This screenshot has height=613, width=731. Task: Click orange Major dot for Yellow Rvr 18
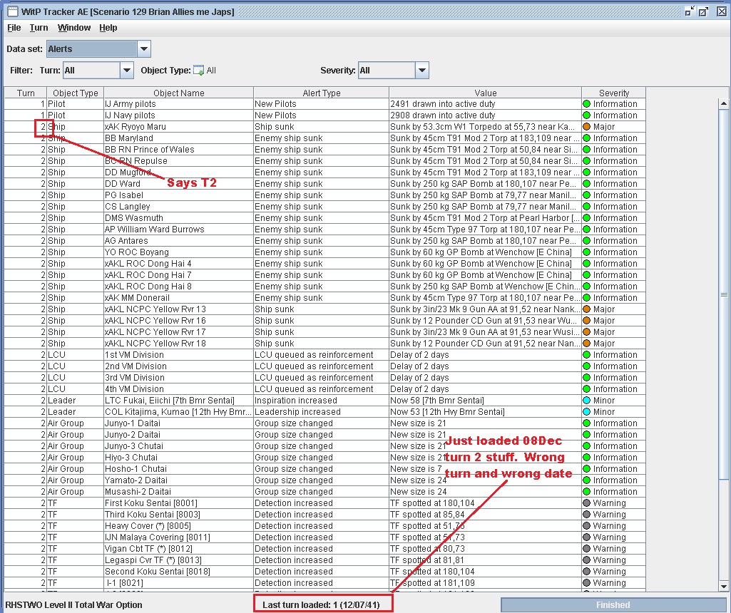tap(586, 344)
